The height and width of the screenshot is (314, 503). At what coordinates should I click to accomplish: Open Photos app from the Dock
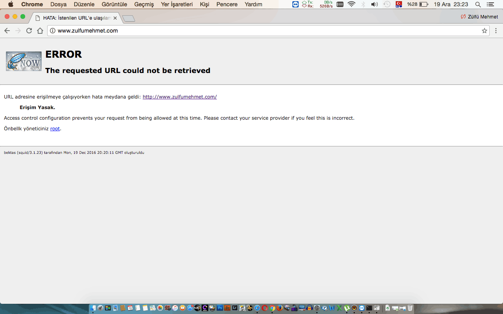[x=160, y=308]
